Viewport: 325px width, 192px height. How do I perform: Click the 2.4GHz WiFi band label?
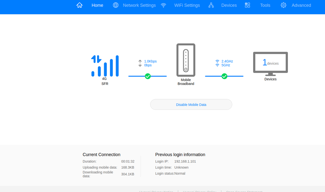coord(227,62)
